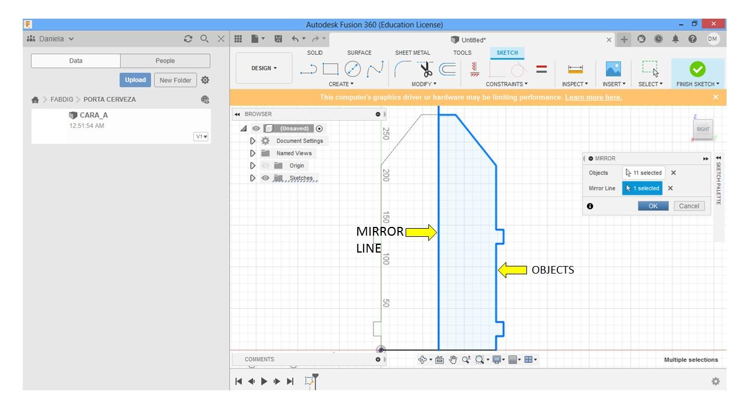Refresh the data panel
The height and width of the screenshot is (420, 747).
(x=188, y=39)
